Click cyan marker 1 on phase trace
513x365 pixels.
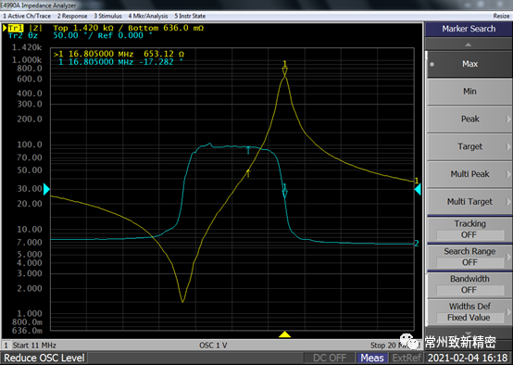pyautogui.click(x=284, y=194)
